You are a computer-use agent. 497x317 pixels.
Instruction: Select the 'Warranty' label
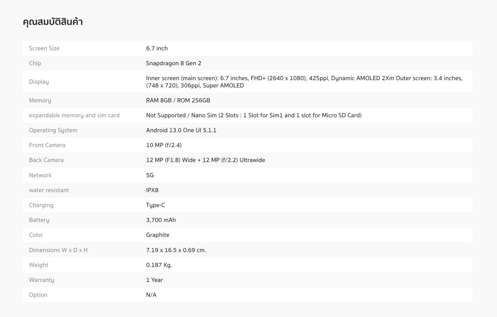coord(42,280)
